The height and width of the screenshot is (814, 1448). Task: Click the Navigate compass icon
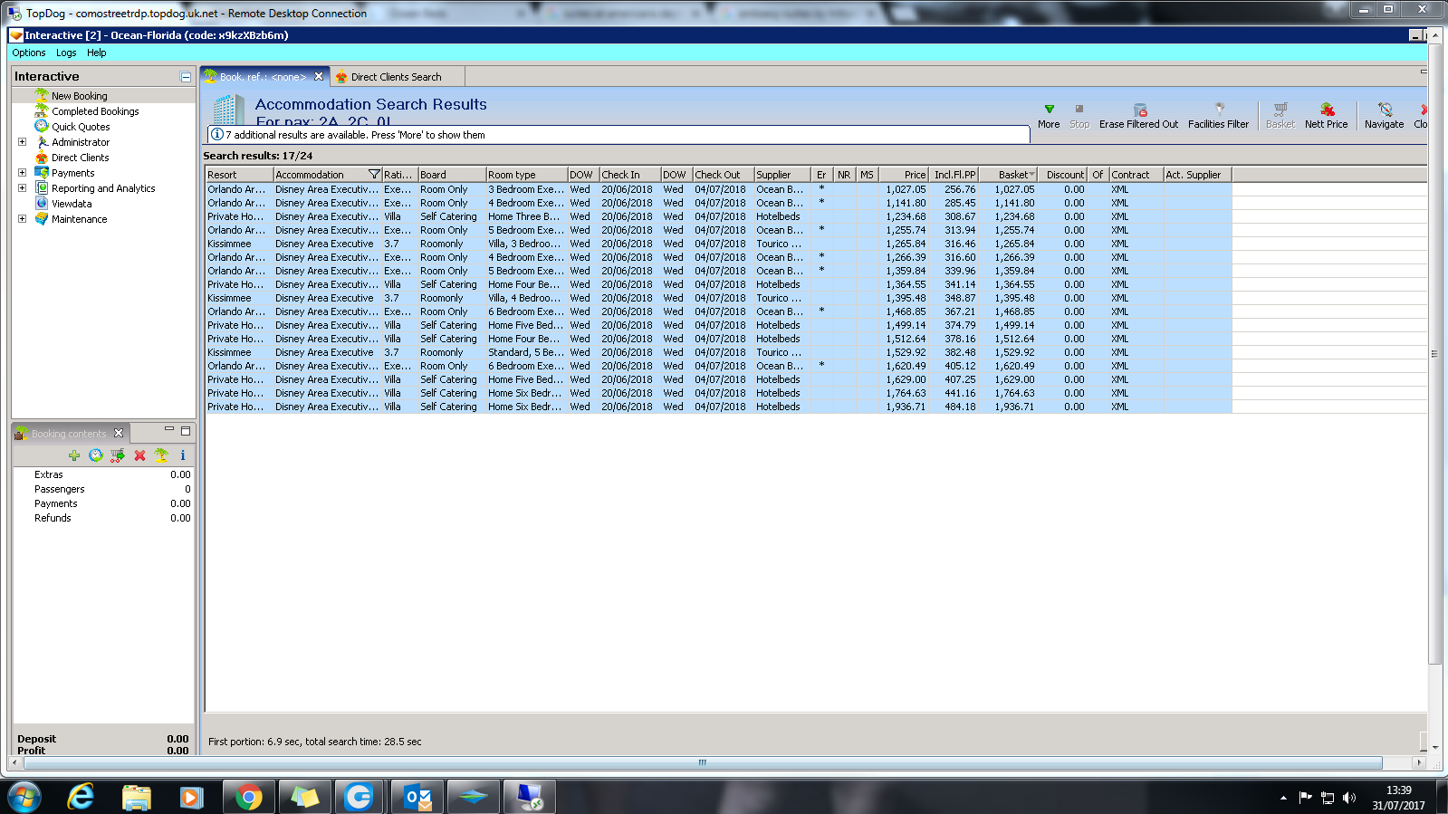click(1385, 109)
